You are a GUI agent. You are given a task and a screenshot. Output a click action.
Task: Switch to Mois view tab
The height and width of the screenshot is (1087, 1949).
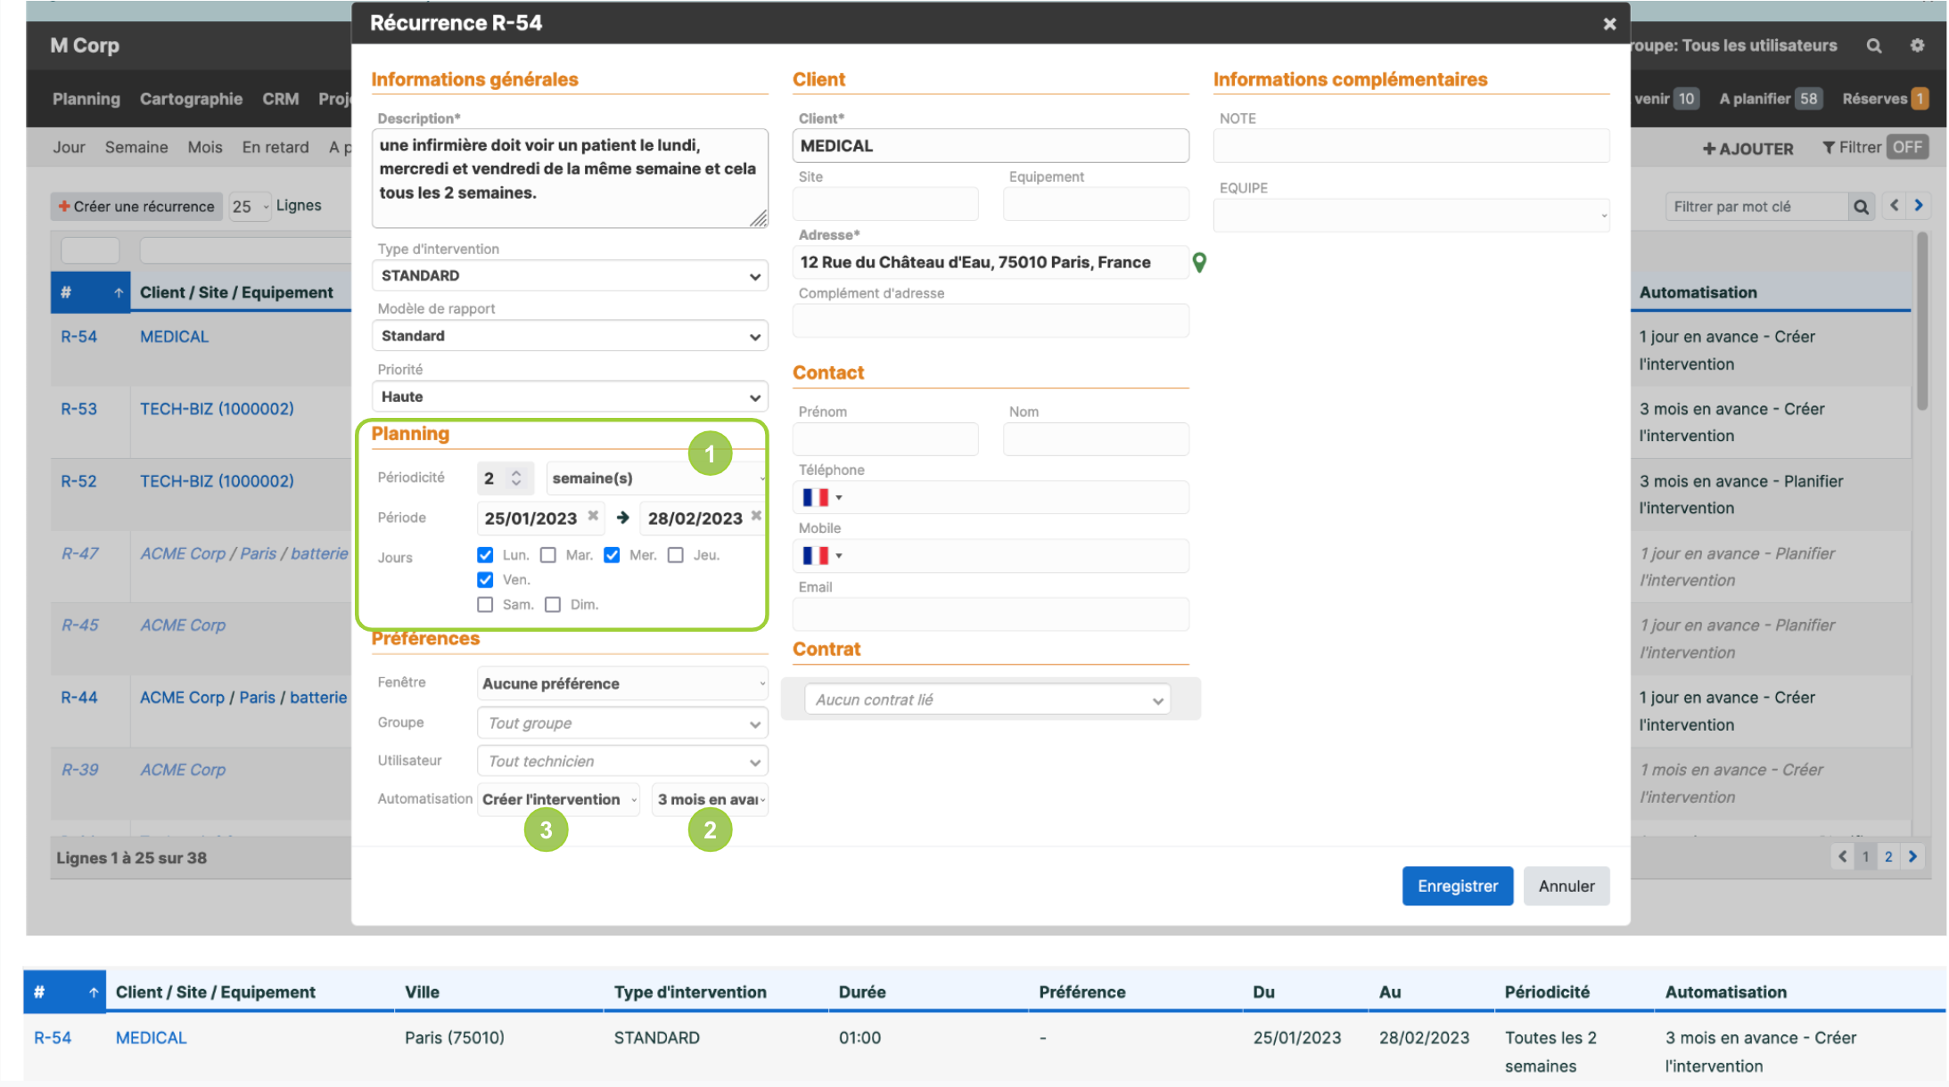[x=205, y=148]
